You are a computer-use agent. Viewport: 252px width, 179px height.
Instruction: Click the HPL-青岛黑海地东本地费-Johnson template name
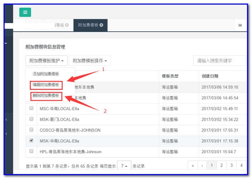pos(70,152)
